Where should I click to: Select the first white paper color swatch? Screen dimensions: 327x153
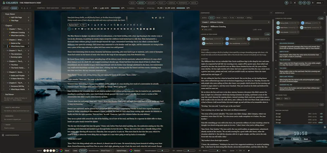pos(45,151)
